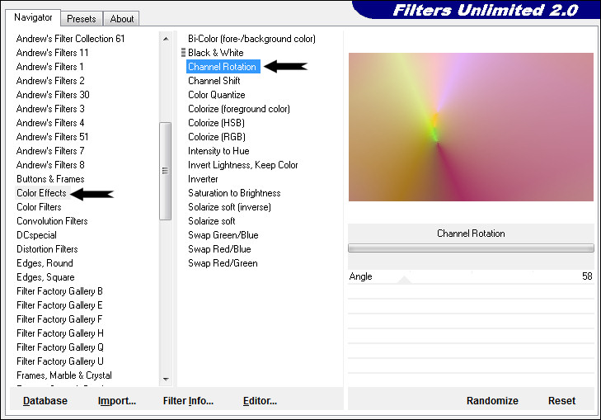Open Filter Info... dialog
Viewport: 601px width, 420px height.
[188, 401]
